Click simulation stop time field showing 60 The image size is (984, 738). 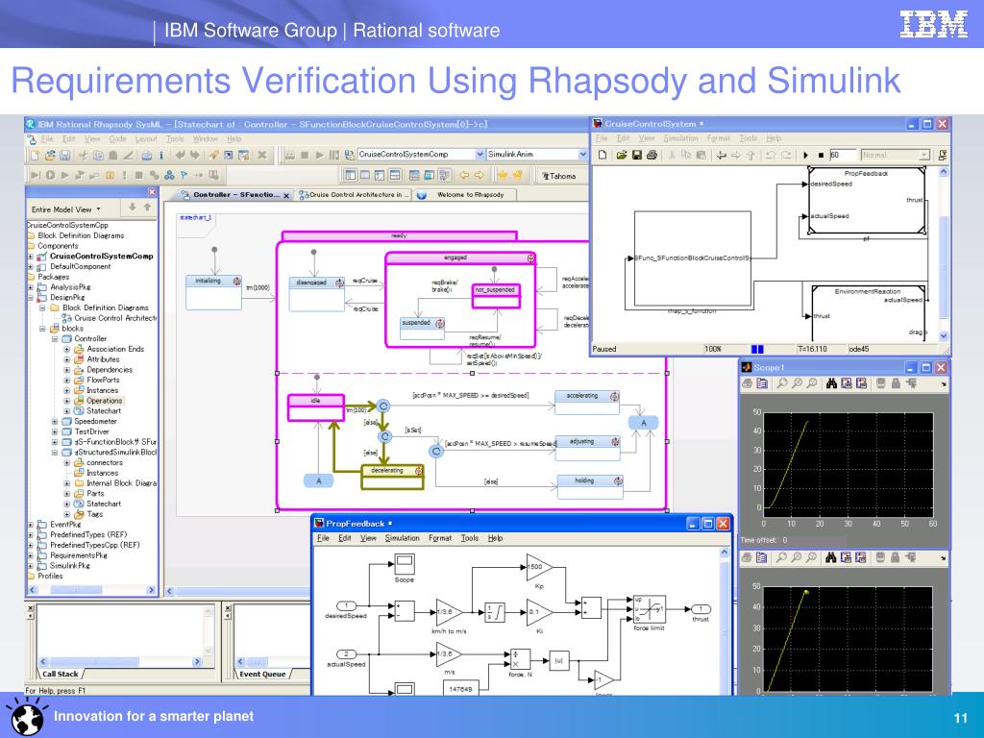click(842, 155)
